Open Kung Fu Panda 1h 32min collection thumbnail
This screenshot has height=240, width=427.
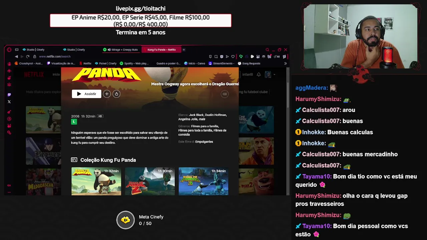(x=96, y=181)
